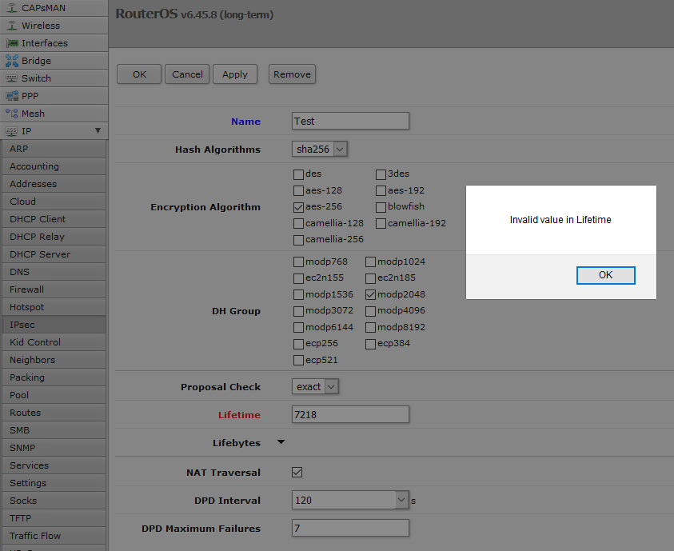Enable the camellia-256 checkbox
674x551 pixels.
pyautogui.click(x=298, y=240)
